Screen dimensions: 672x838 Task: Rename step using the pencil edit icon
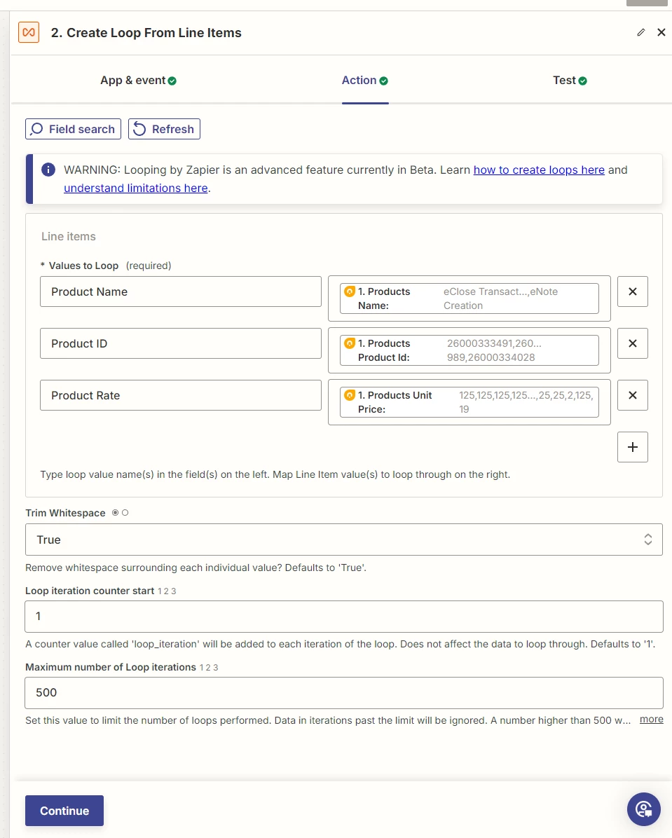[x=641, y=33]
